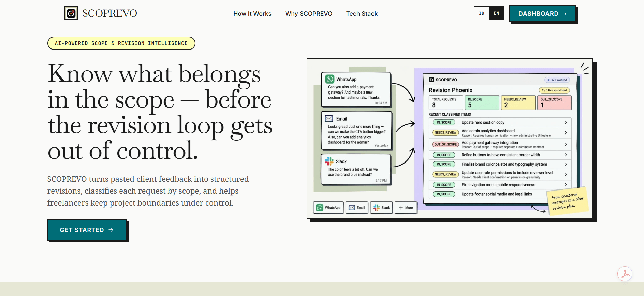Click the "Know what belongs in the scope" headline
The image size is (644, 296).
click(x=160, y=112)
